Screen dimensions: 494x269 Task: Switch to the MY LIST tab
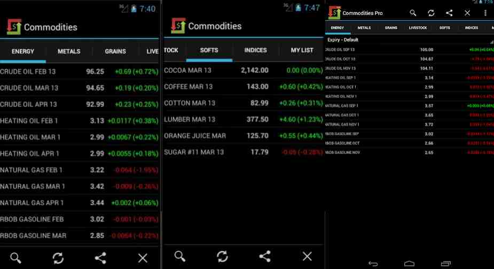pyautogui.click(x=302, y=50)
